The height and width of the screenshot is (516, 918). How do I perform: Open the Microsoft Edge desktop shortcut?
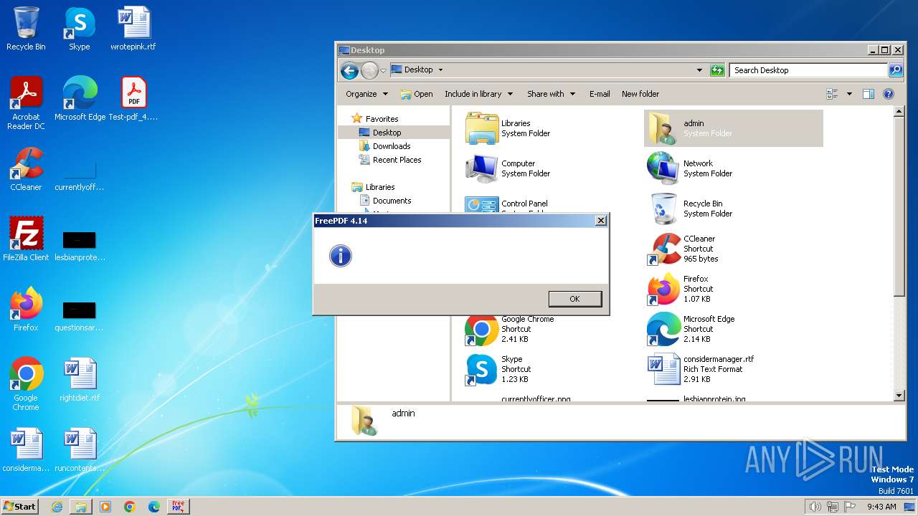pyautogui.click(x=80, y=99)
